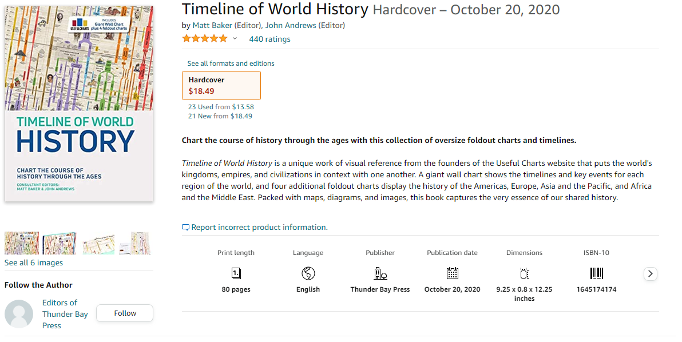This screenshot has width=682, height=342.
Task: Click the Dimensions box icon
Action: coord(524,273)
